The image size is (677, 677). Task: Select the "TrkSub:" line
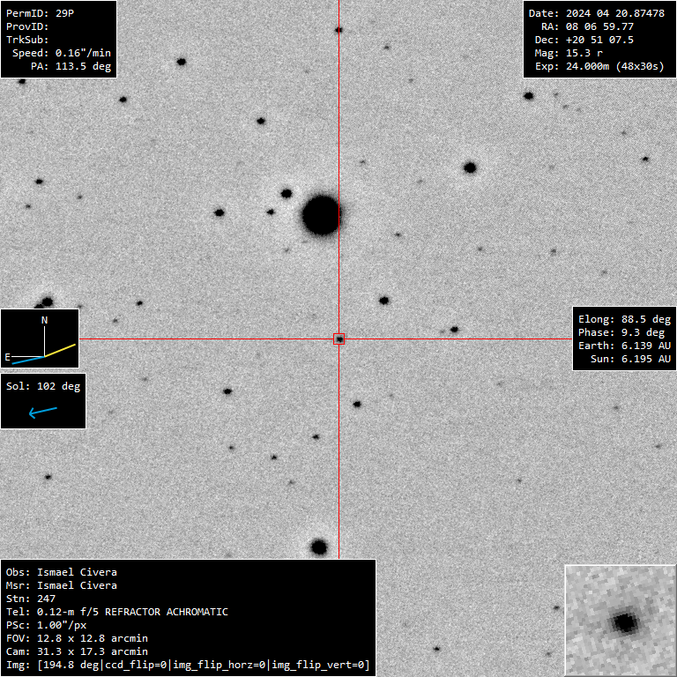click(27, 40)
